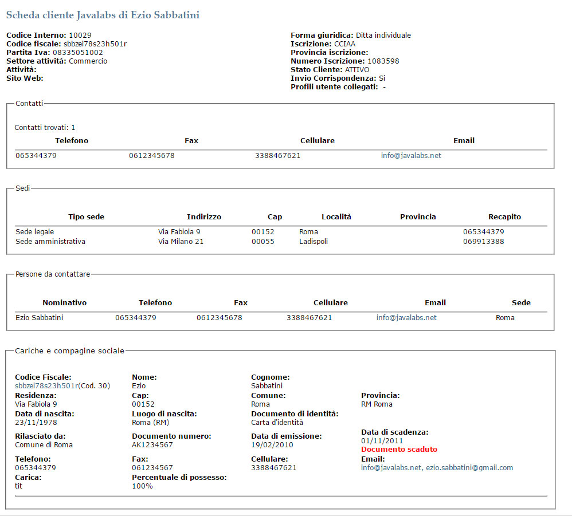This screenshot has height=516, width=572.
Task: Select Partita Iva number 08335051002
Action: pos(78,53)
